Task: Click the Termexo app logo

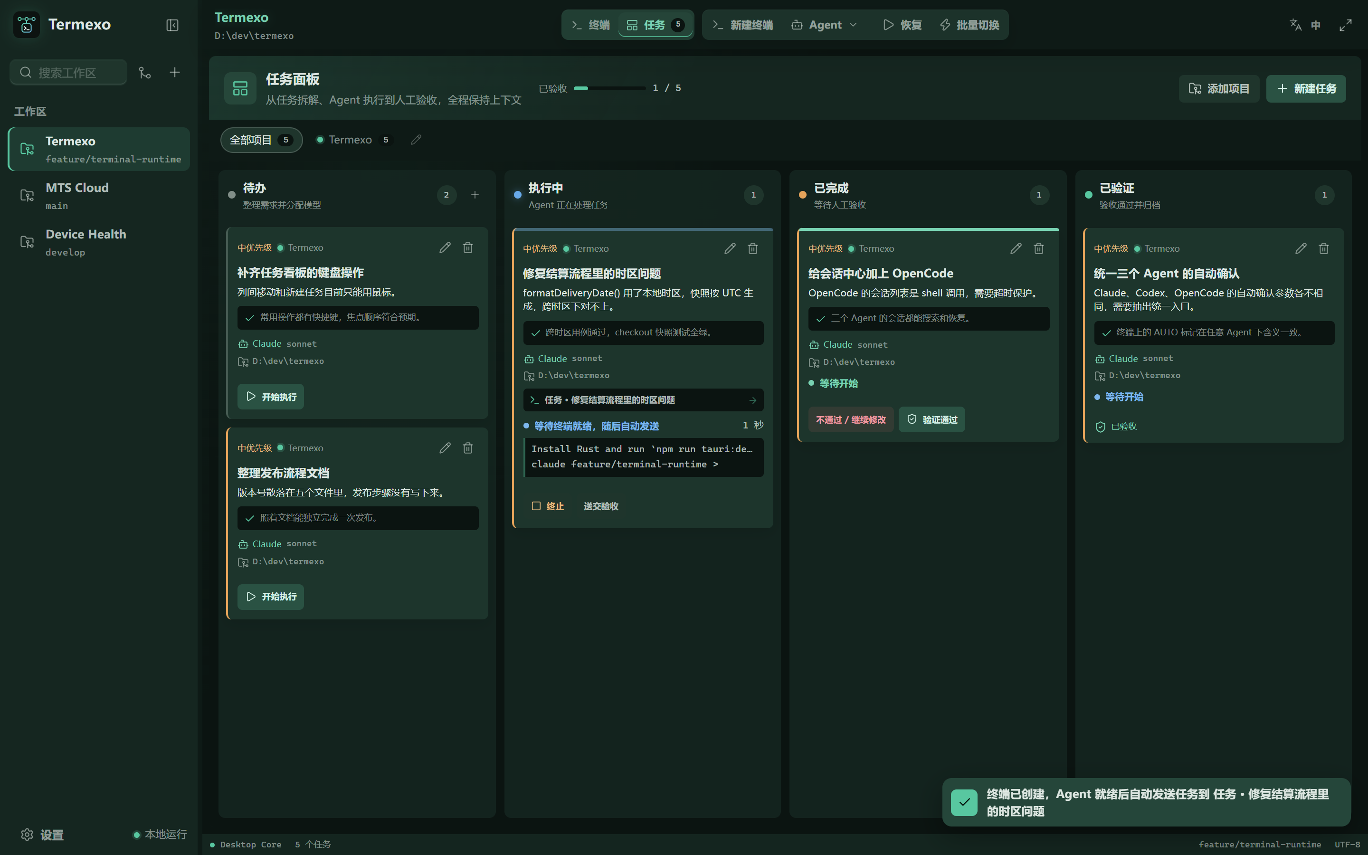Action: 27,25
